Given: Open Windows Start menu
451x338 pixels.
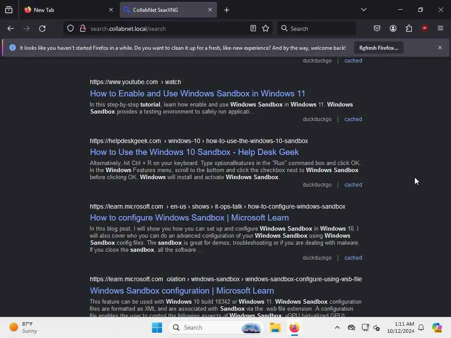Looking at the screenshot, I should [157, 327].
